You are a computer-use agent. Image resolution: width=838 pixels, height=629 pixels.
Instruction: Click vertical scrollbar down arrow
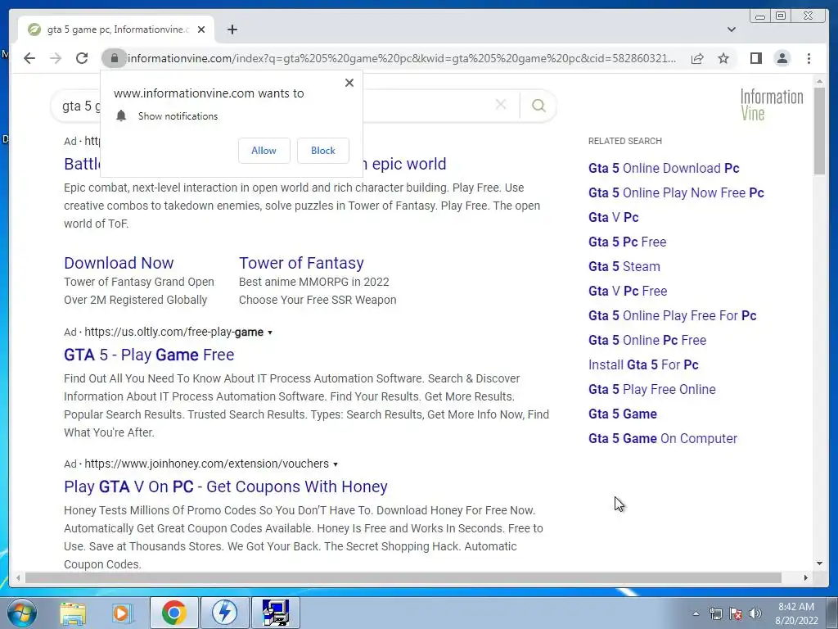point(819,563)
